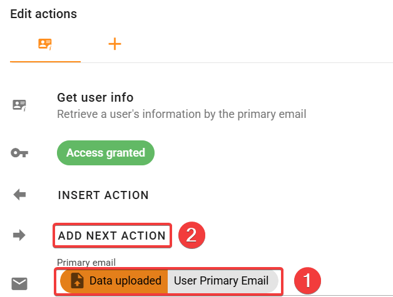393x297 pixels.
Task: Click the key icon next to Access granted
Action: [x=20, y=153]
